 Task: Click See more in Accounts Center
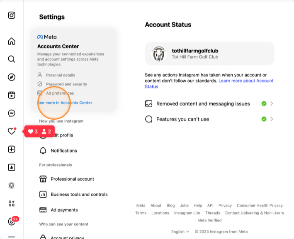[65, 103]
